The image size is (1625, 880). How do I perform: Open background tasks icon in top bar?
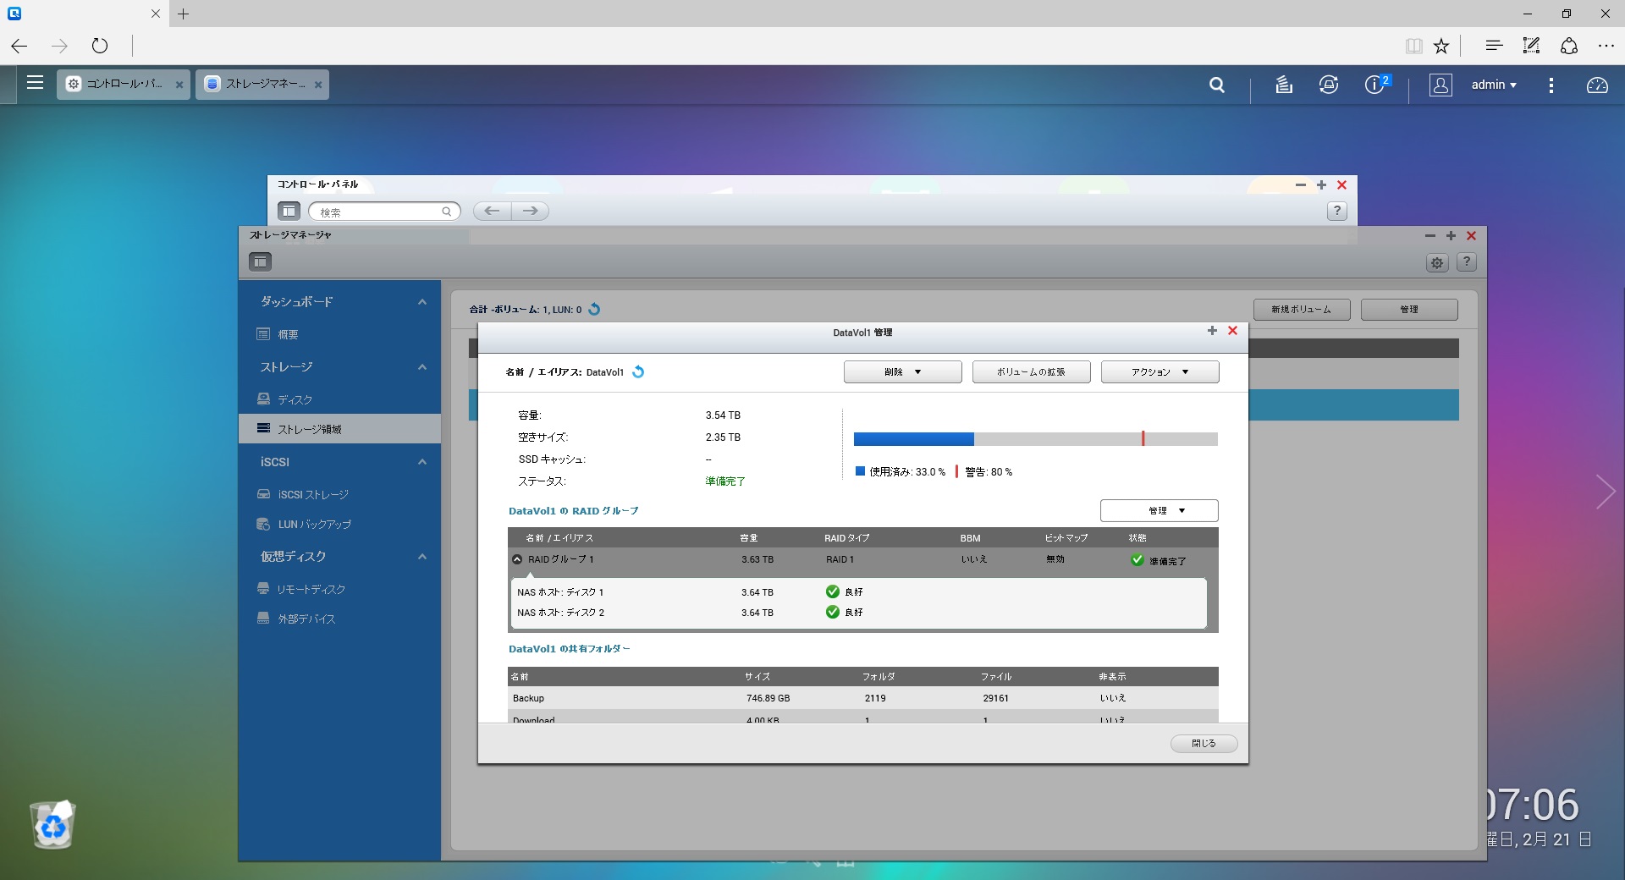pos(1284,85)
